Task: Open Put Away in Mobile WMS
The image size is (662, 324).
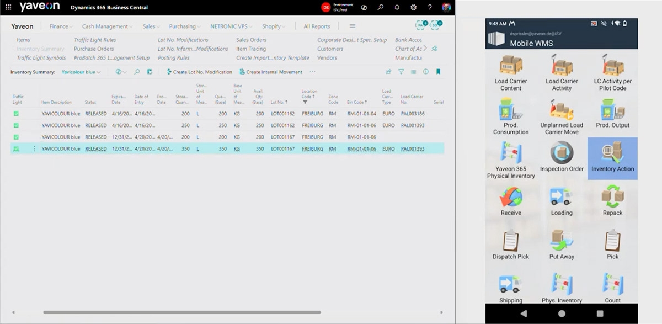Action: coord(562,245)
